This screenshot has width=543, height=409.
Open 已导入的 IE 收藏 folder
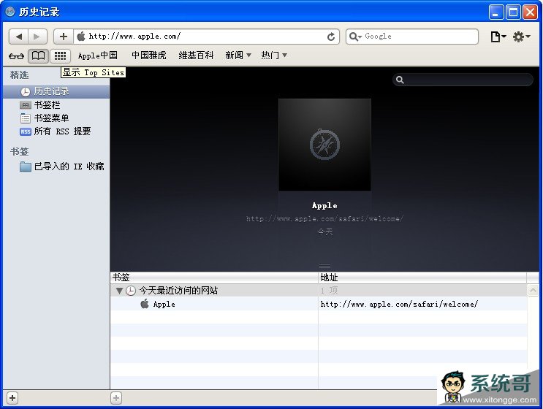[x=56, y=167]
